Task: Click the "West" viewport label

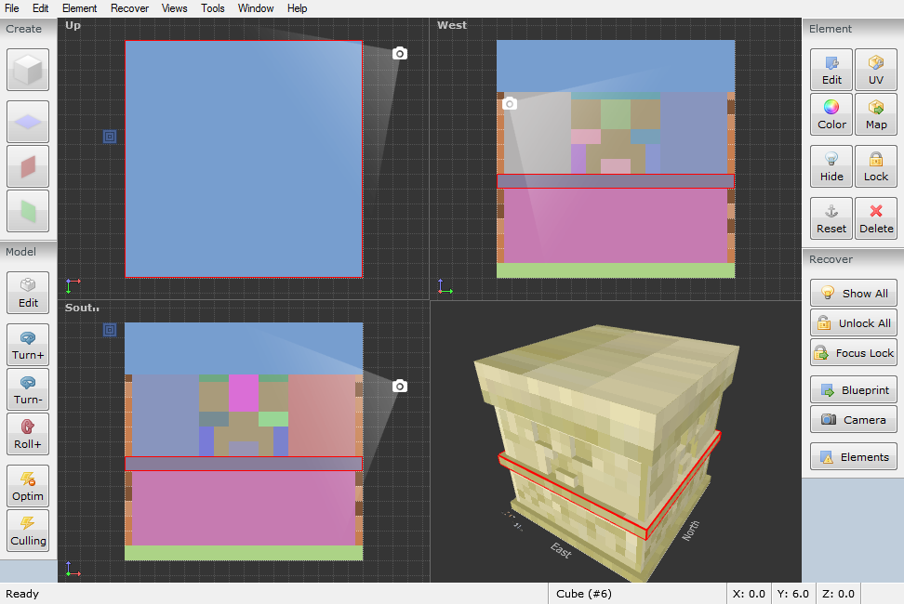Action: (x=452, y=25)
